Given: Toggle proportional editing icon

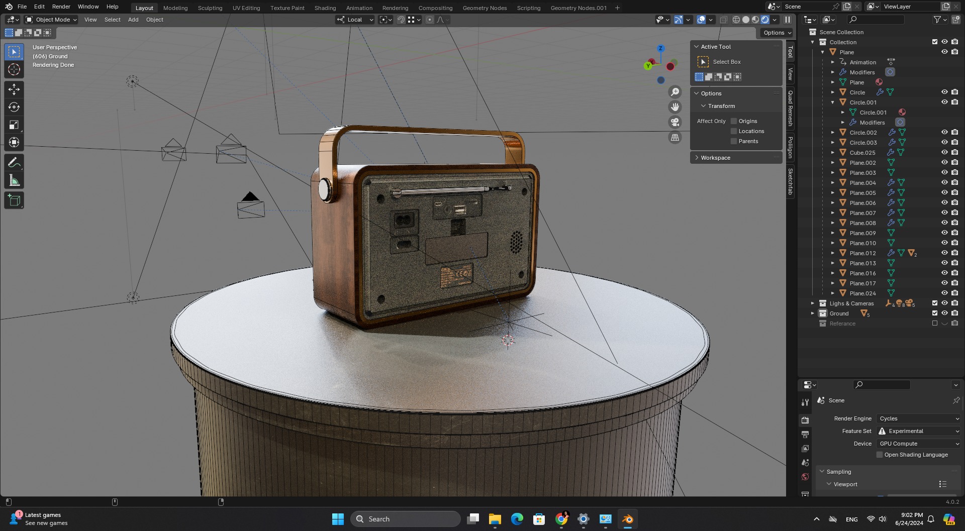Looking at the screenshot, I should pos(430,20).
